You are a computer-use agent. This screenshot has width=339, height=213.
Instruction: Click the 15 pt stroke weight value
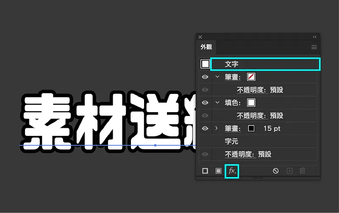[x=272, y=129]
